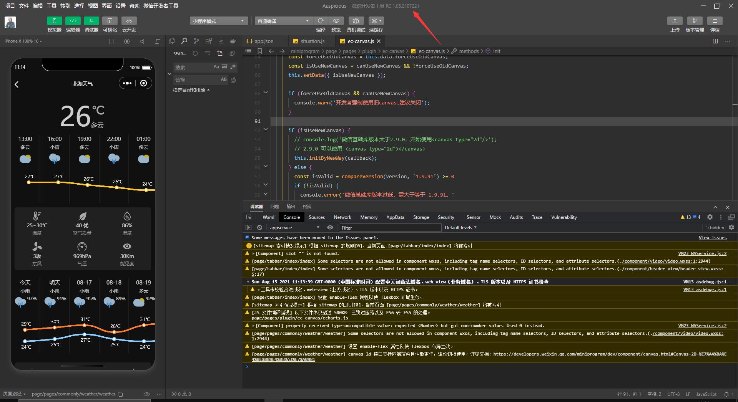
Task: Start real device debugging (真机调试)
Action: [x=356, y=21]
